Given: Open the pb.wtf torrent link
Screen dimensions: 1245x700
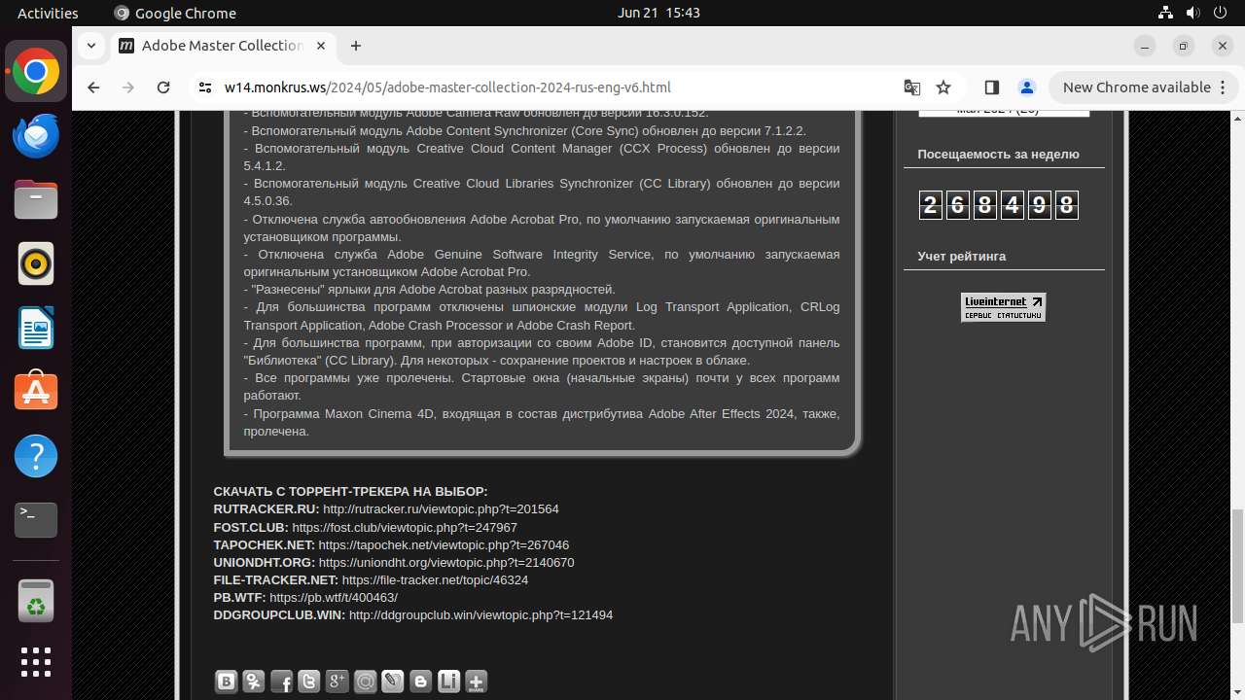Looking at the screenshot, I should (334, 597).
